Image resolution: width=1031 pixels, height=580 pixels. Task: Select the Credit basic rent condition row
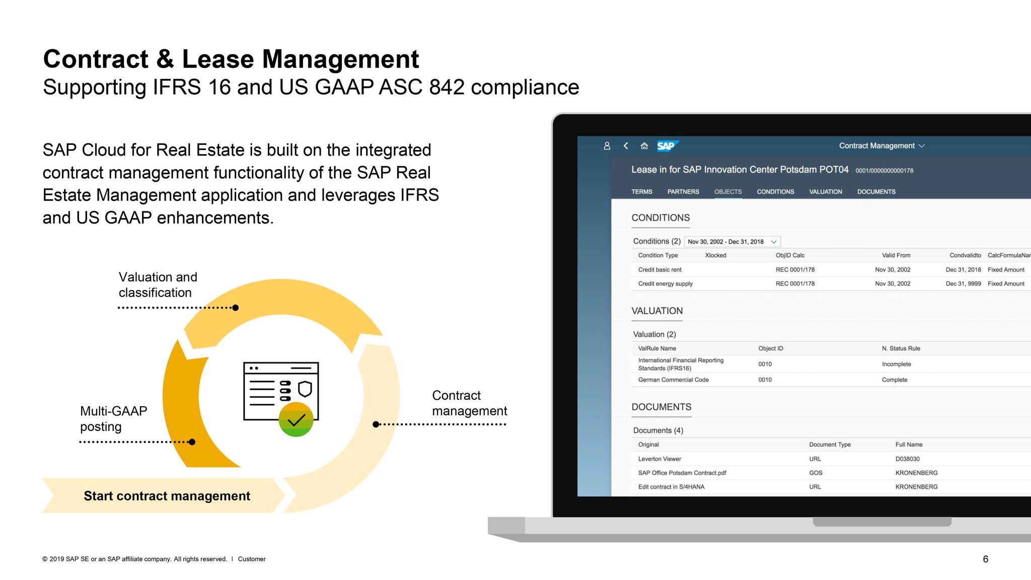659,270
